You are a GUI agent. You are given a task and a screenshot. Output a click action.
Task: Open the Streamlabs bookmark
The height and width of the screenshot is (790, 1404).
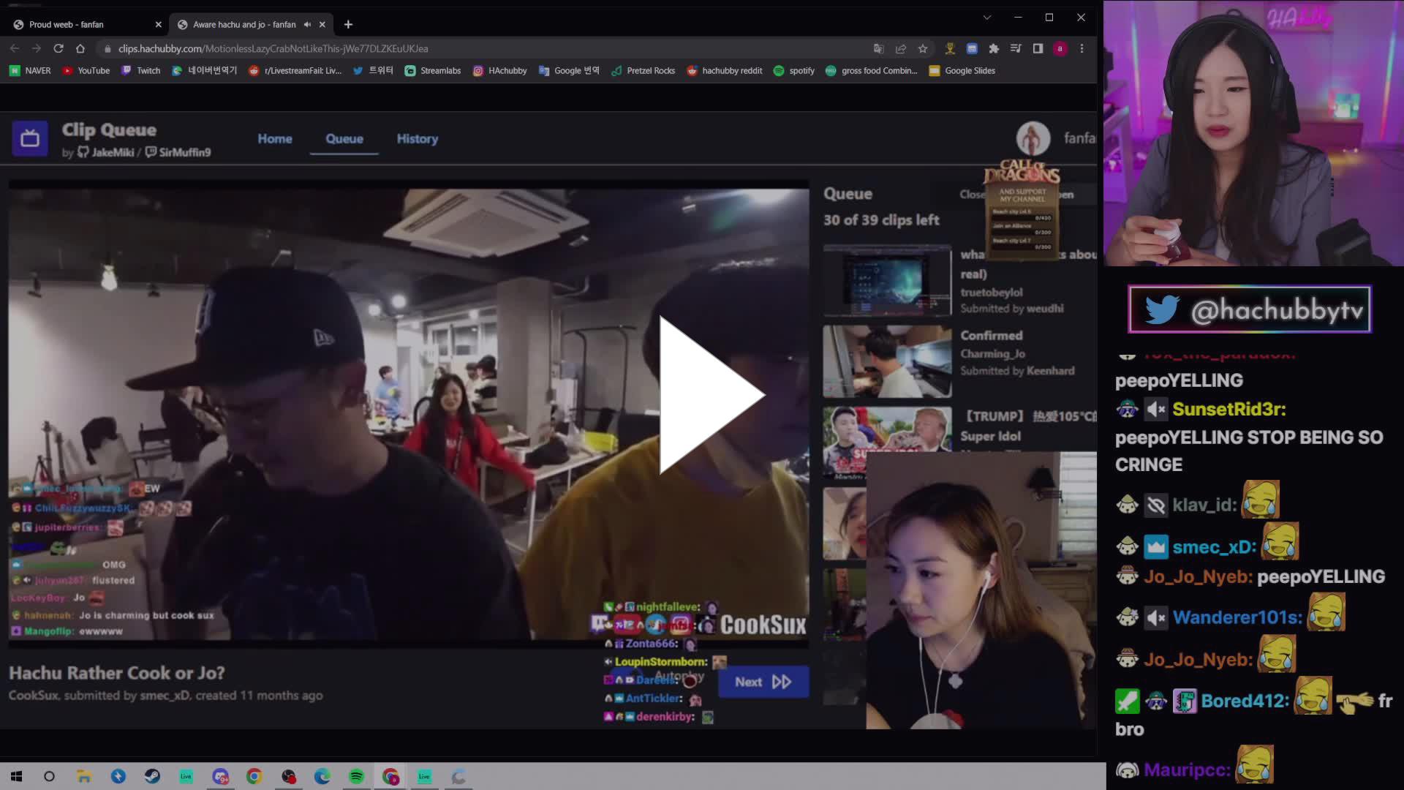click(432, 70)
